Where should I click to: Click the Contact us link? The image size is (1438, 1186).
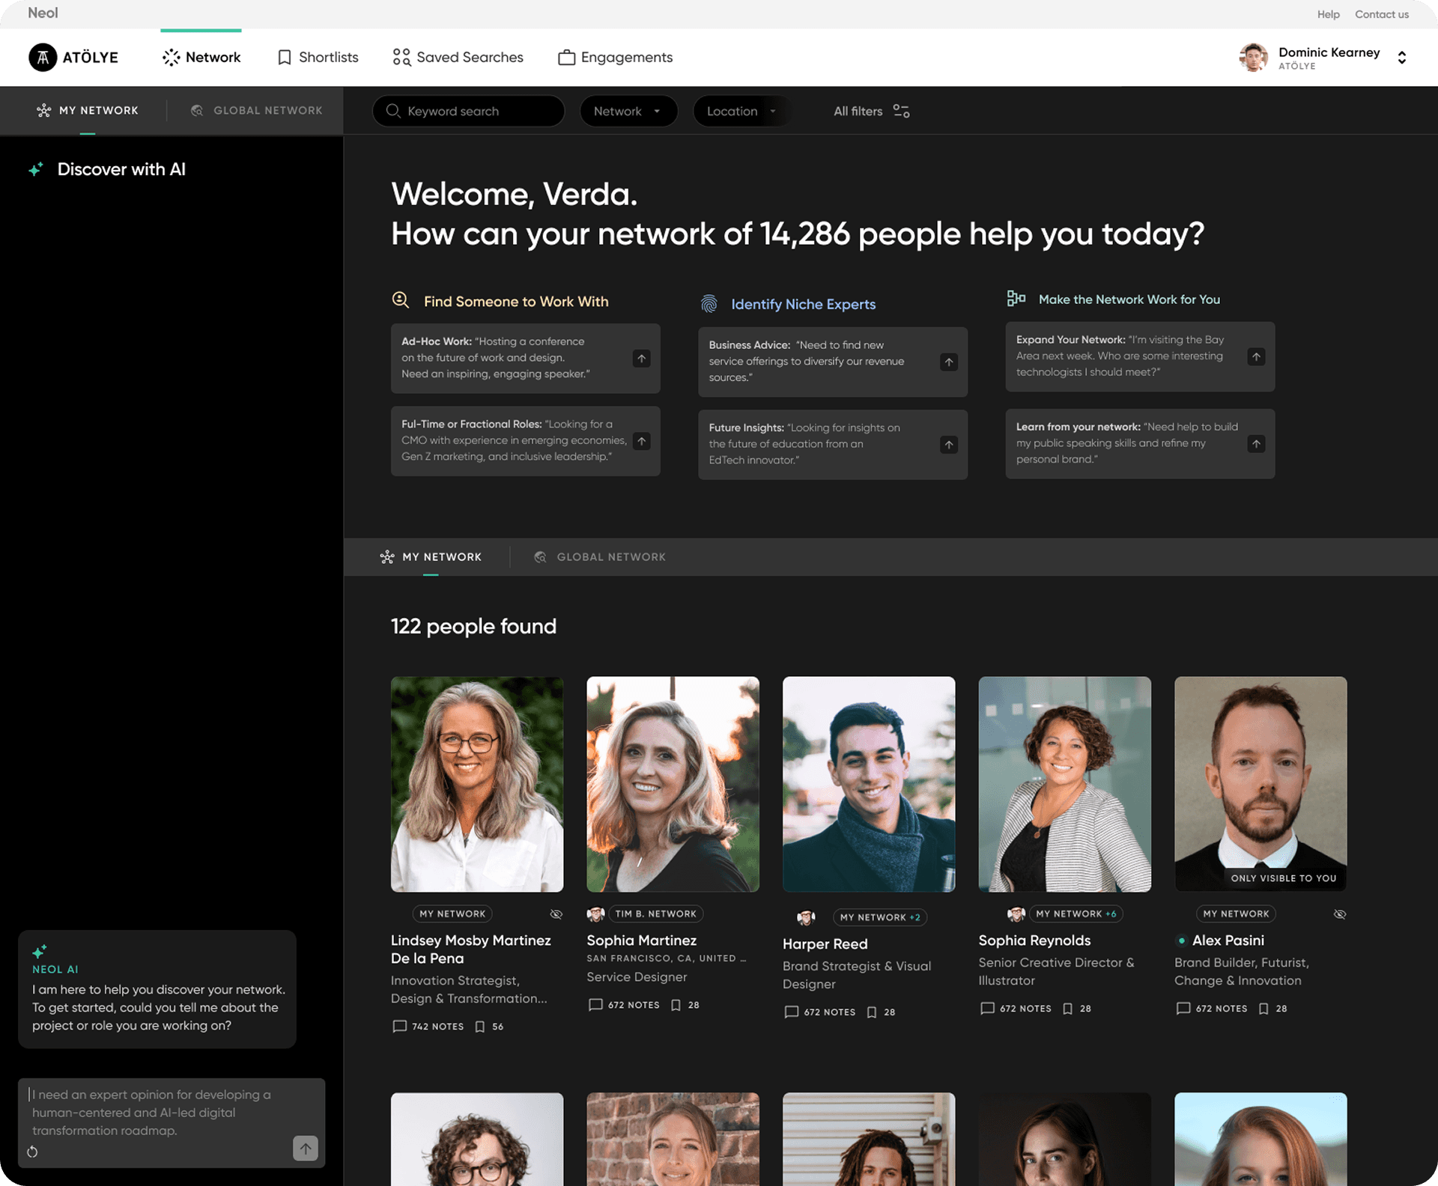pyautogui.click(x=1381, y=14)
